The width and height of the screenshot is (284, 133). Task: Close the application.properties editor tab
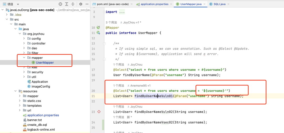[171, 4]
